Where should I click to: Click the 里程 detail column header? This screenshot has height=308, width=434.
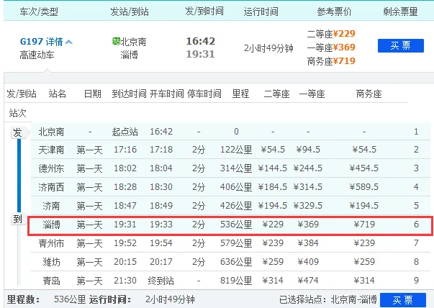click(x=240, y=94)
